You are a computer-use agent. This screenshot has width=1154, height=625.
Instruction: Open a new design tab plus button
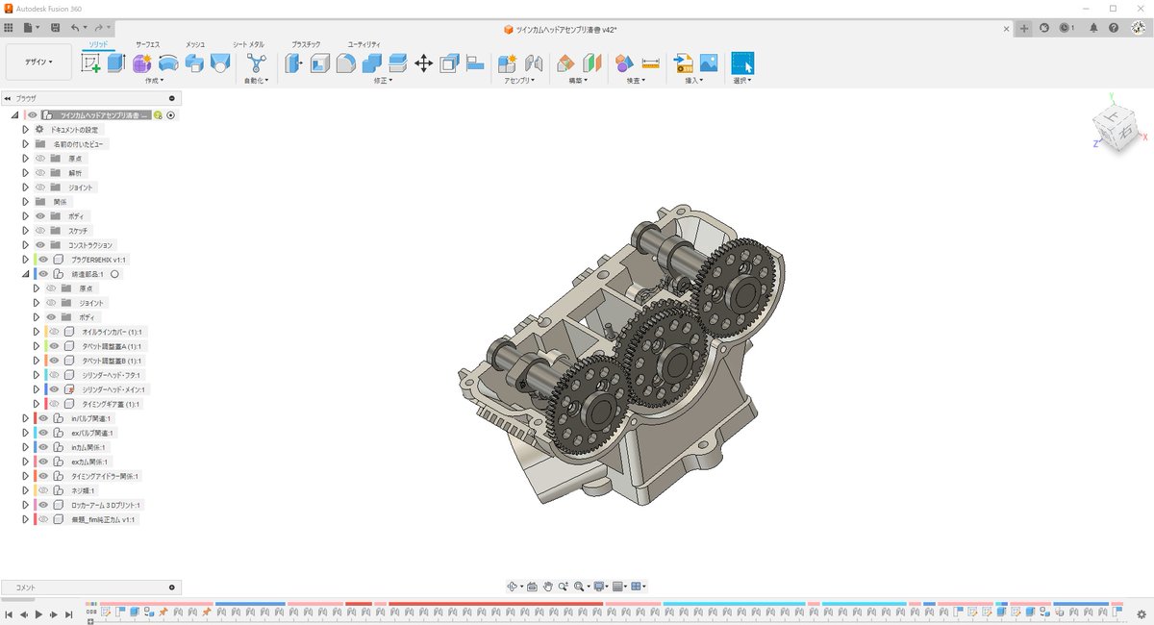click(1024, 28)
